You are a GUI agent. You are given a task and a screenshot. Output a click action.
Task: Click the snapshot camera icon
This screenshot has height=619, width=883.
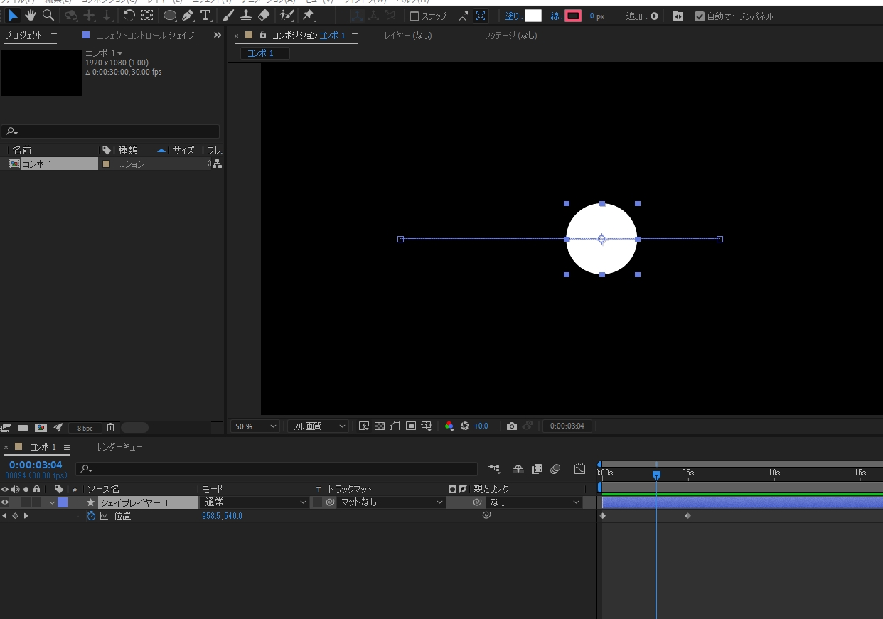[512, 426]
